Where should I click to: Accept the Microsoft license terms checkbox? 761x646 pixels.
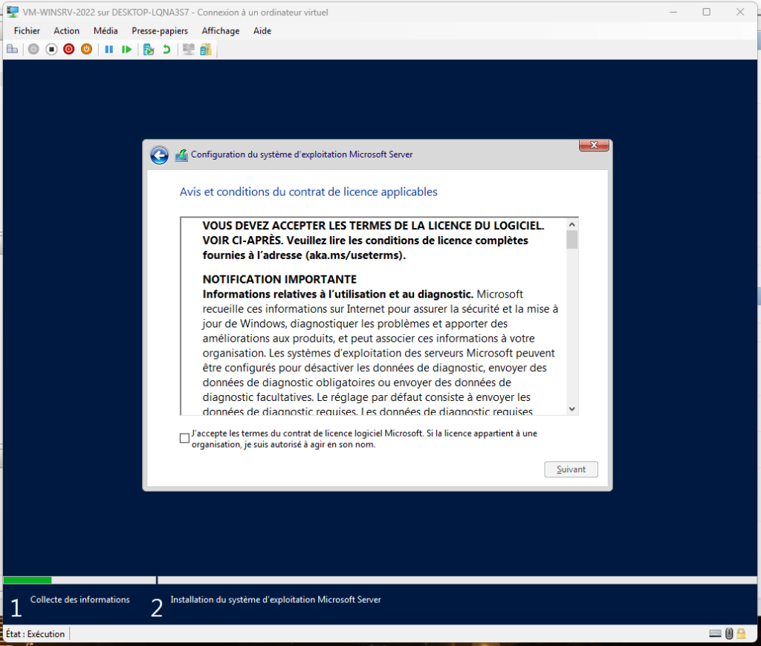(185, 438)
